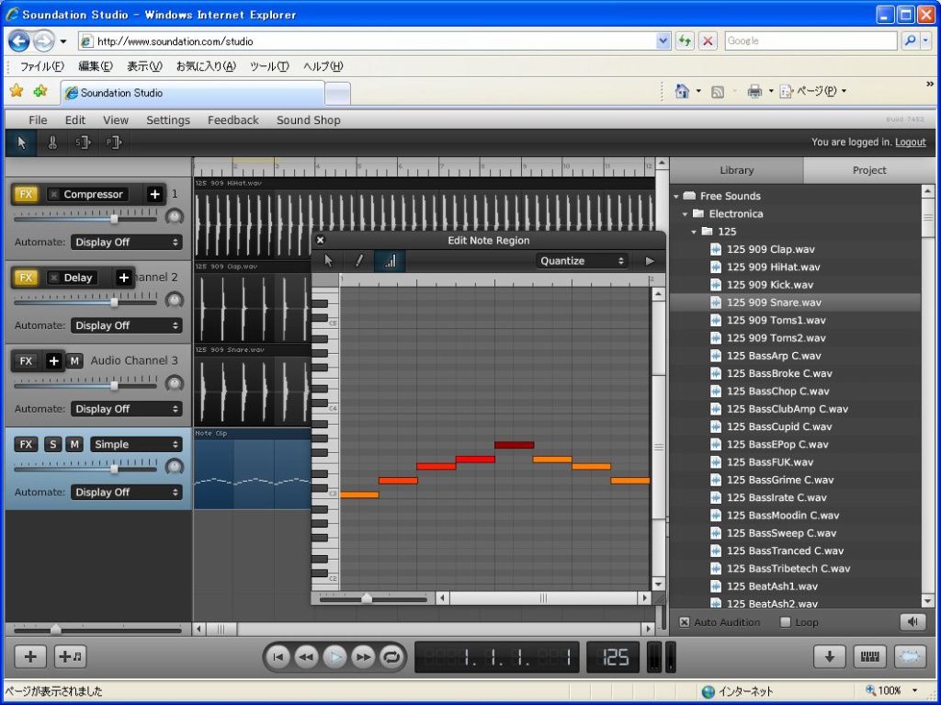
Task: Open the Edit menu in Soundation
Action: pos(75,120)
